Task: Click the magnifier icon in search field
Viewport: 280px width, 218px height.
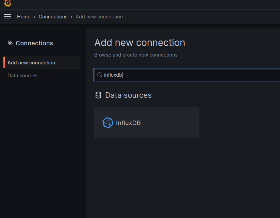Action: tap(99, 75)
